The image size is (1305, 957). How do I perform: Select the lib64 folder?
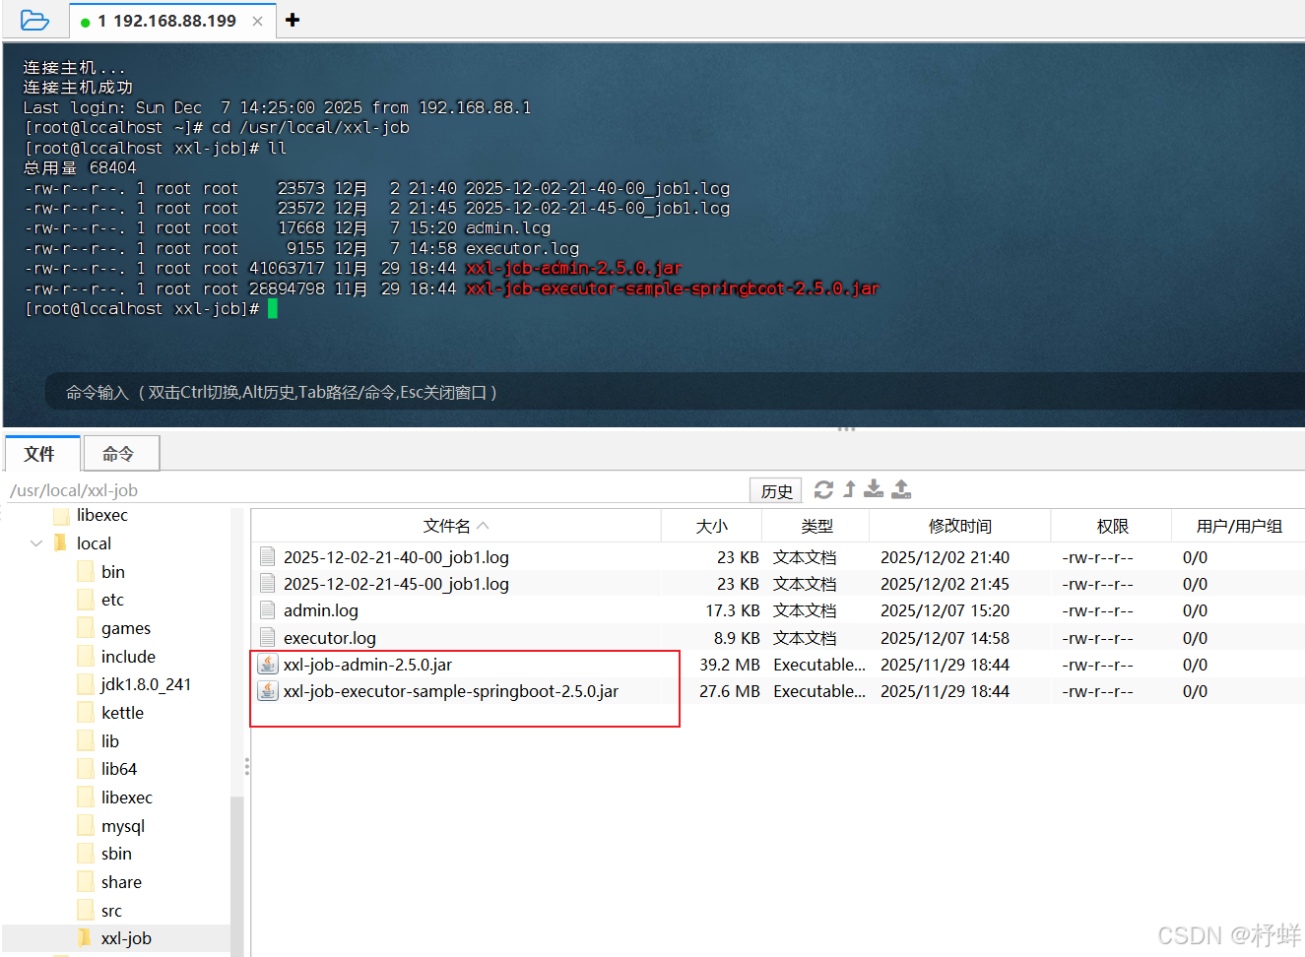[119, 769]
